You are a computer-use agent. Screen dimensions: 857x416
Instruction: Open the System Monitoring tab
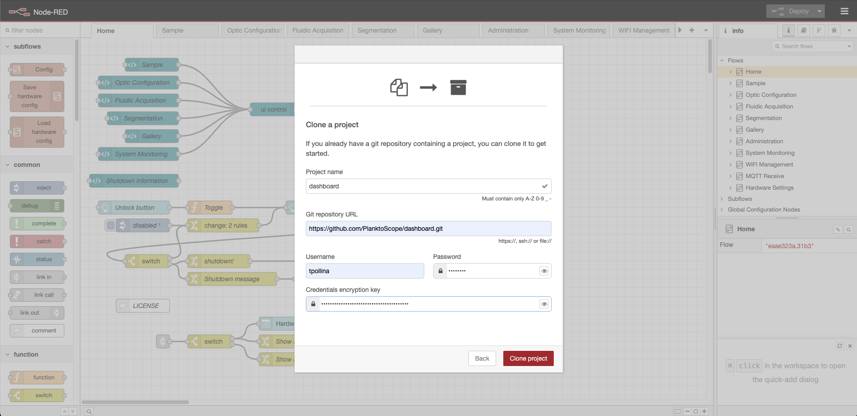[579, 30]
